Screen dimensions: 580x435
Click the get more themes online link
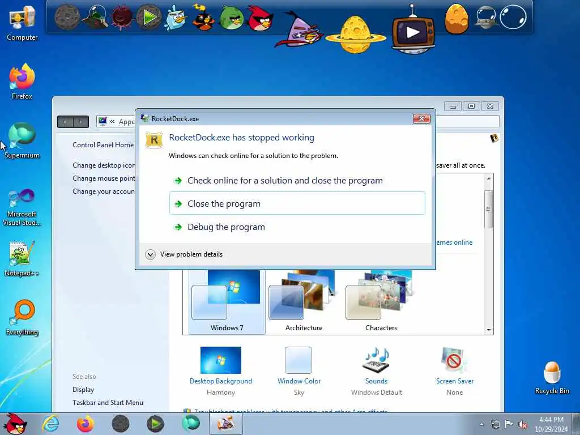coord(454,242)
